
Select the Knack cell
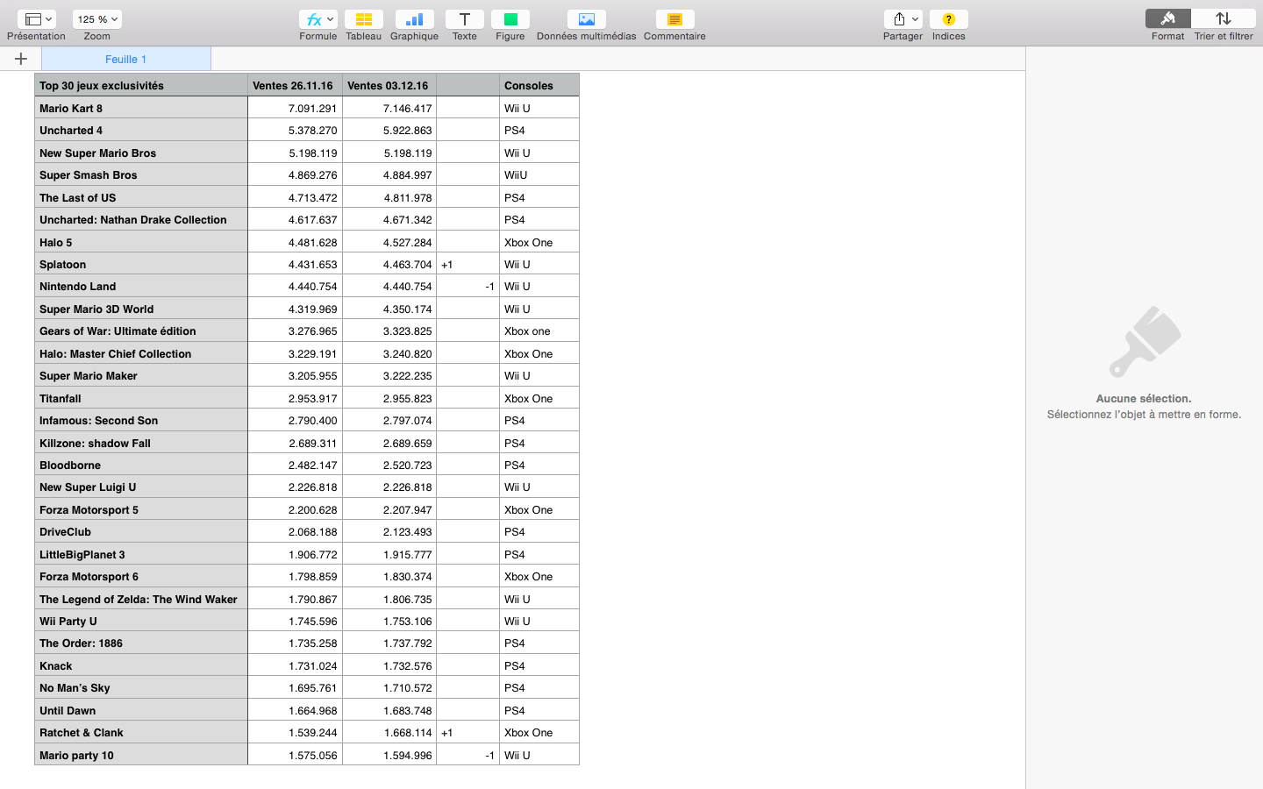(x=141, y=665)
